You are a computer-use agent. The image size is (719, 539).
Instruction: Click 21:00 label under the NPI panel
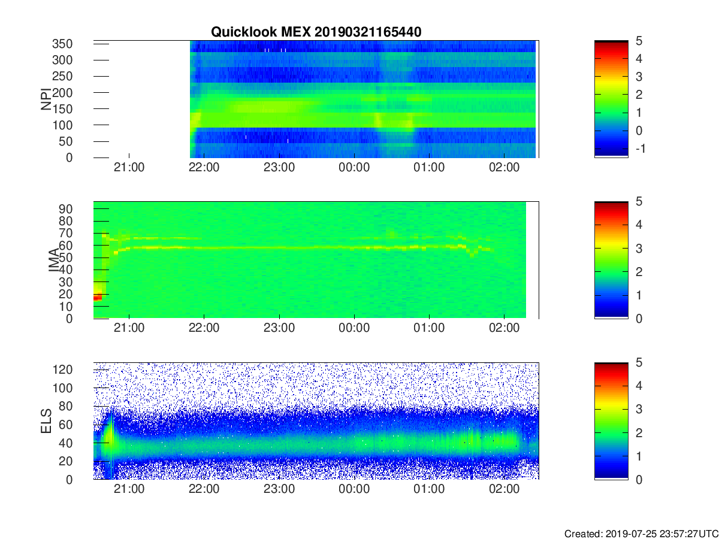tap(129, 168)
